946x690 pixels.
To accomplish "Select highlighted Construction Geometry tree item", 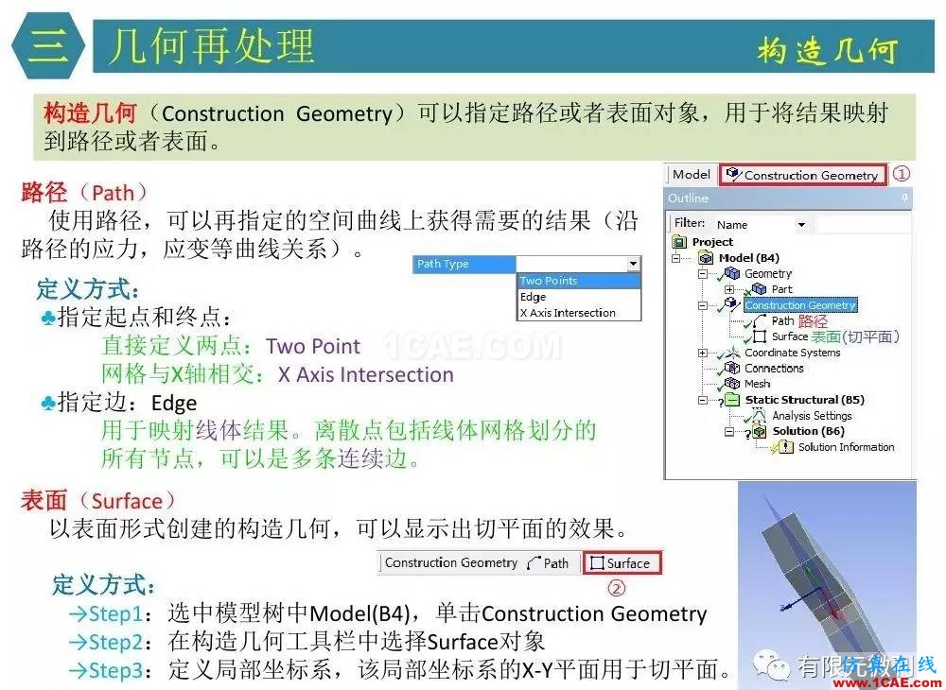I will (x=799, y=305).
